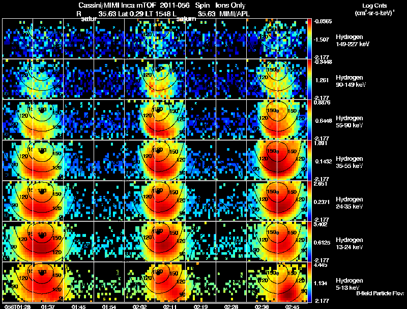Viewport: 407px width, 309px height.
Task: Open the 13-24 keV image panel at 01:54
Action: [109, 242]
